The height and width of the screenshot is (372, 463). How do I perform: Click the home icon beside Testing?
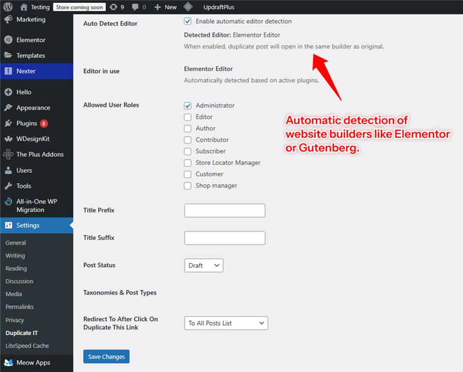pyautogui.click(x=24, y=7)
